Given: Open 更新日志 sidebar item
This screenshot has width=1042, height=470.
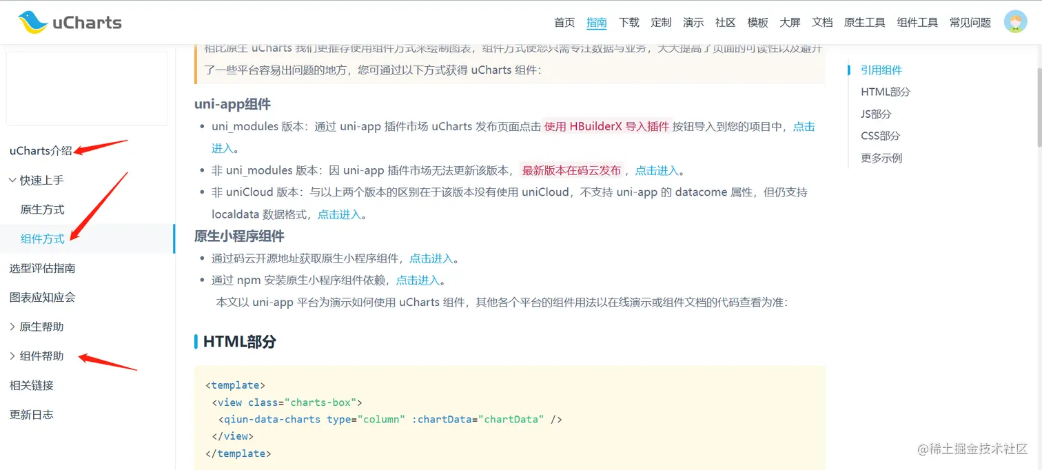Looking at the screenshot, I should [31, 414].
